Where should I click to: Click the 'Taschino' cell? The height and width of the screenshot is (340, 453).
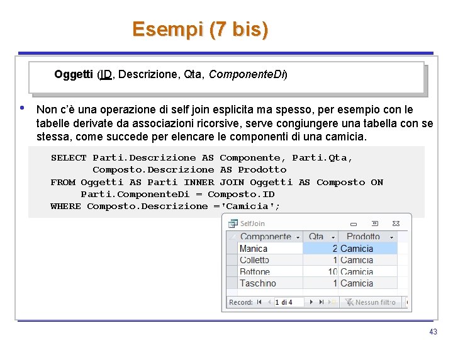coord(270,283)
